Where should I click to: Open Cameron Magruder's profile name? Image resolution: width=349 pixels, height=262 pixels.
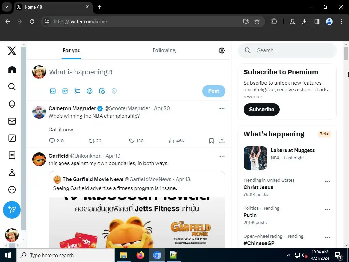(72, 108)
